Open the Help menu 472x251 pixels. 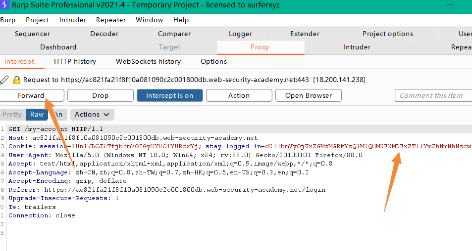(x=181, y=20)
